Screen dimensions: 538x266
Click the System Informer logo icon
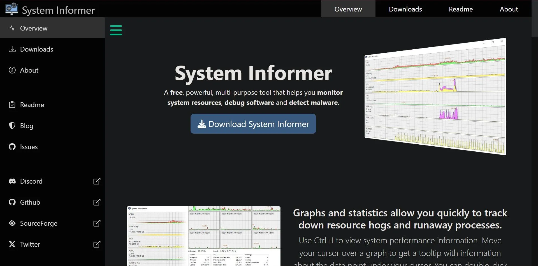(x=11, y=9)
